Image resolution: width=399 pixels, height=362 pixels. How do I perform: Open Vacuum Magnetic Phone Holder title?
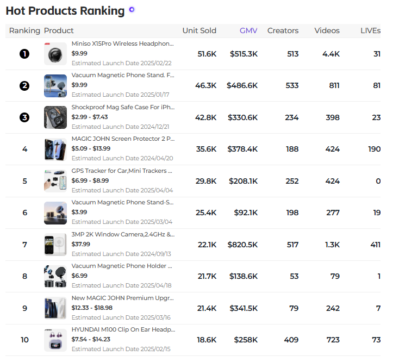point(122,266)
